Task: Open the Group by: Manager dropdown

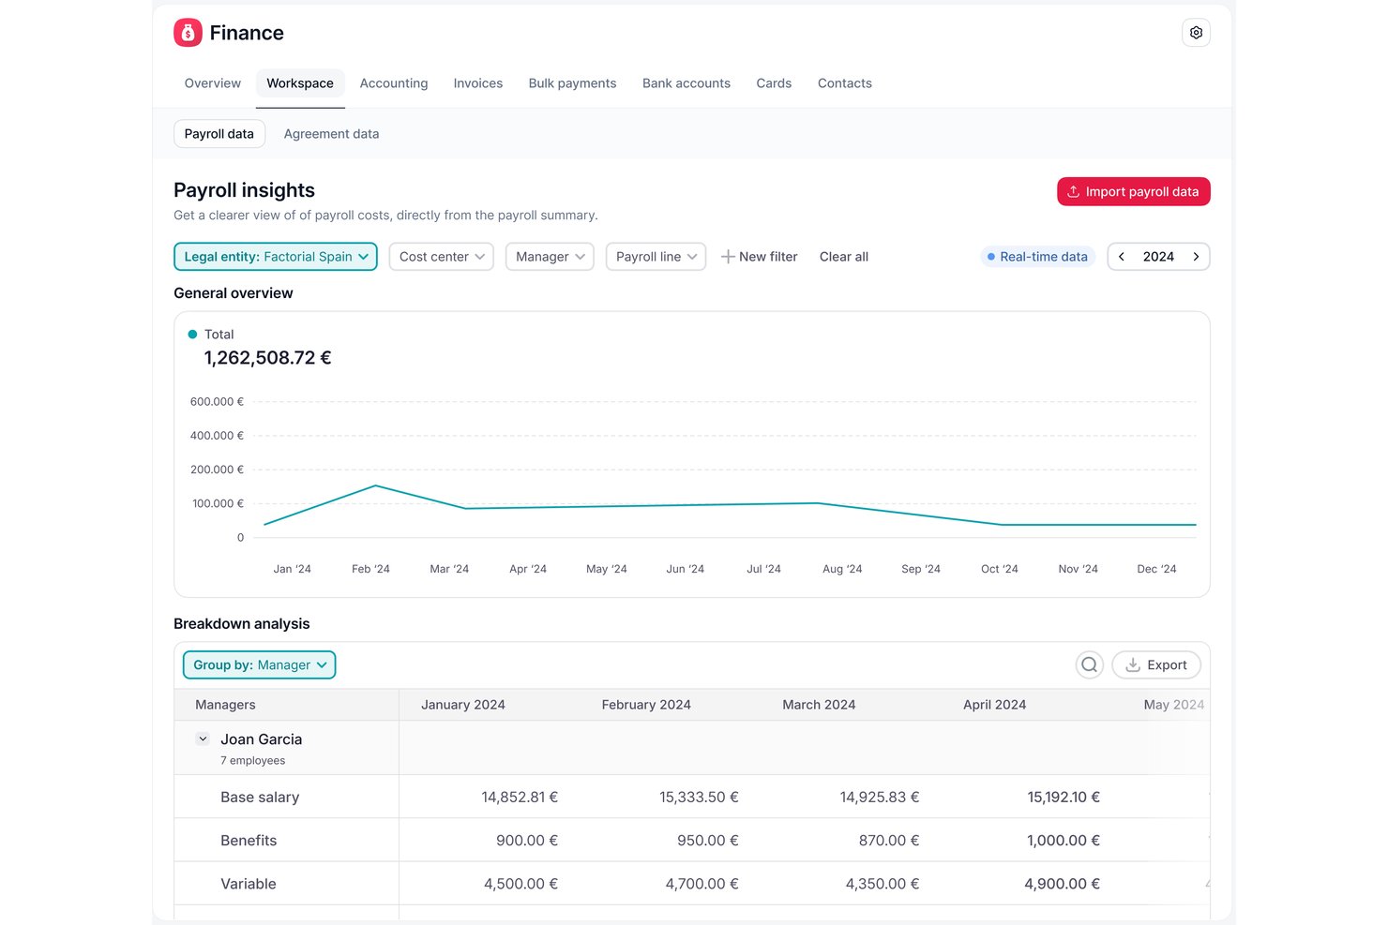Action: 259,664
